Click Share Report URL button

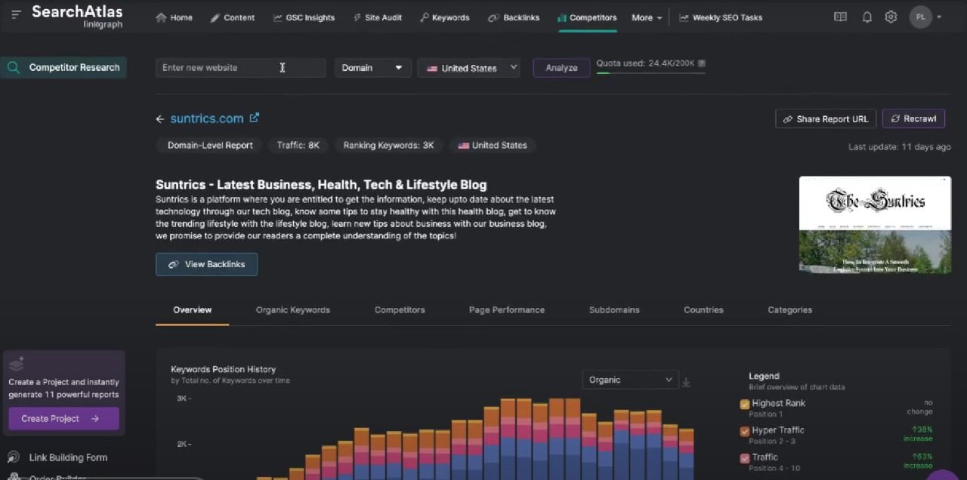pyautogui.click(x=826, y=118)
